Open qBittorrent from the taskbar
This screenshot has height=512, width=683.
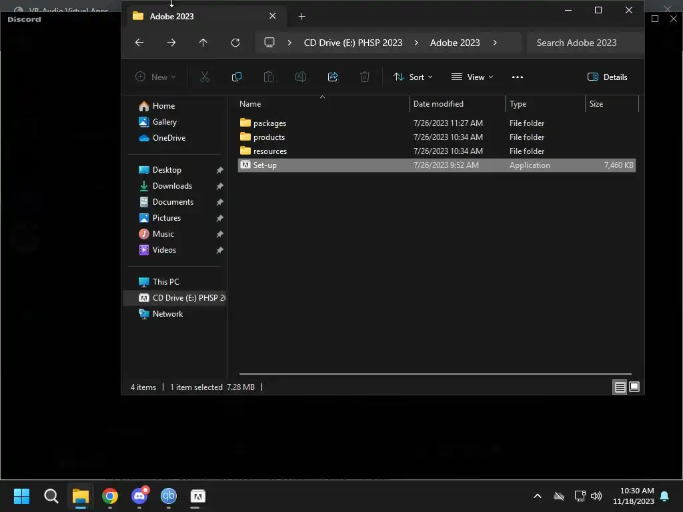tap(169, 496)
